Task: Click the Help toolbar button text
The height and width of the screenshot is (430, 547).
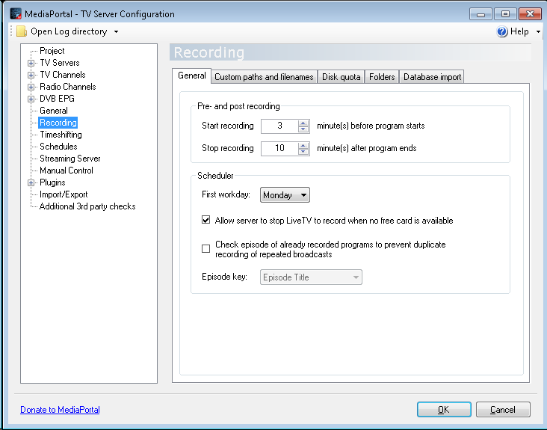Action: [519, 31]
